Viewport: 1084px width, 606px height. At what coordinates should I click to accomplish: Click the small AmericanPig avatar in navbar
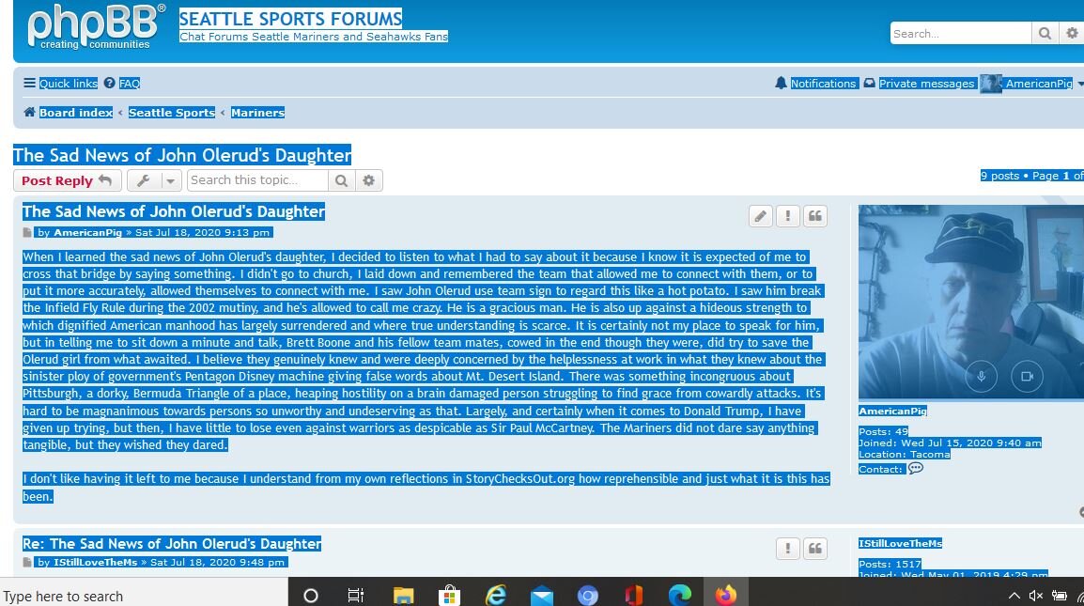tap(991, 84)
